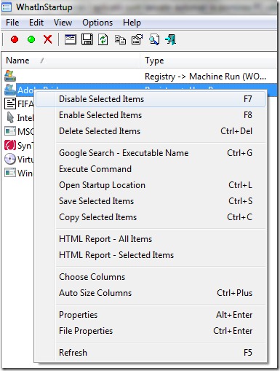The image size is (280, 371).
Task: Choose Copy Selected Items from context menu
Action: 151,217
